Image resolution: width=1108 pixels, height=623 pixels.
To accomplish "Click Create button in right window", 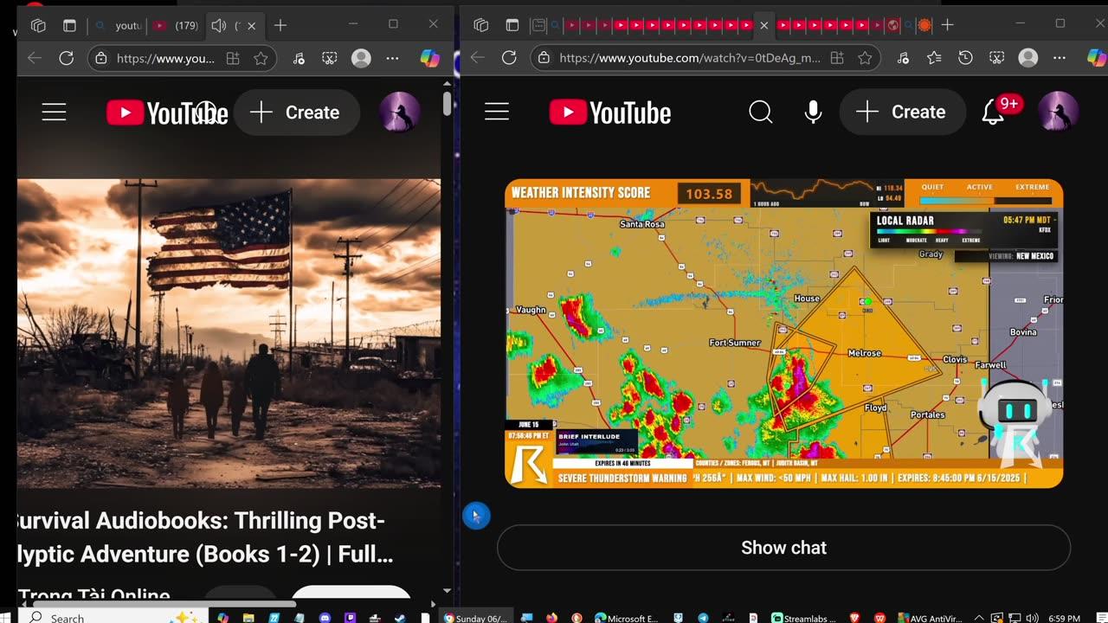I will (903, 112).
